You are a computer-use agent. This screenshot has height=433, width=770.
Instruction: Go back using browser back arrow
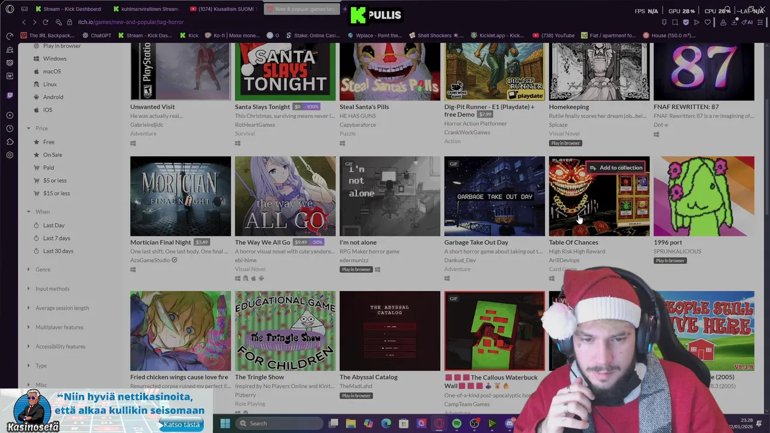(x=24, y=22)
